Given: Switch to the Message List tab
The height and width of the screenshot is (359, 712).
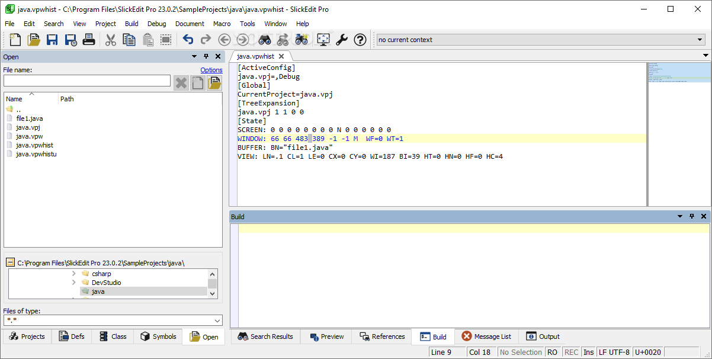Looking at the screenshot, I should (x=487, y=336).
